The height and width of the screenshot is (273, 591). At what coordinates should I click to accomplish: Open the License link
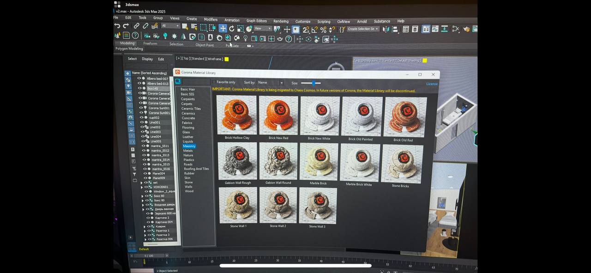pyautogui.click(x=432, y=84)
